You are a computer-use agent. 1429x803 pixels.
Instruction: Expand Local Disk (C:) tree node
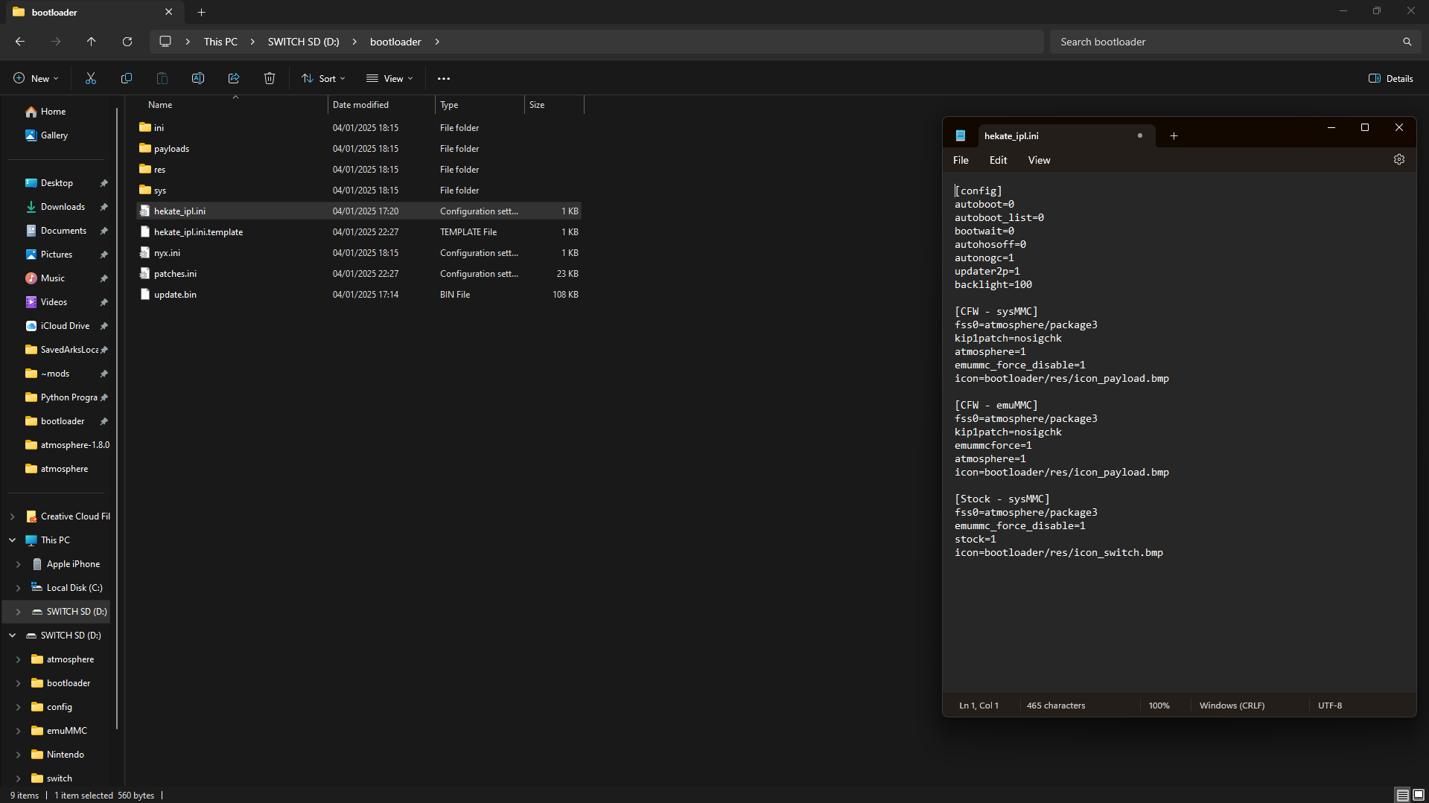19,588
